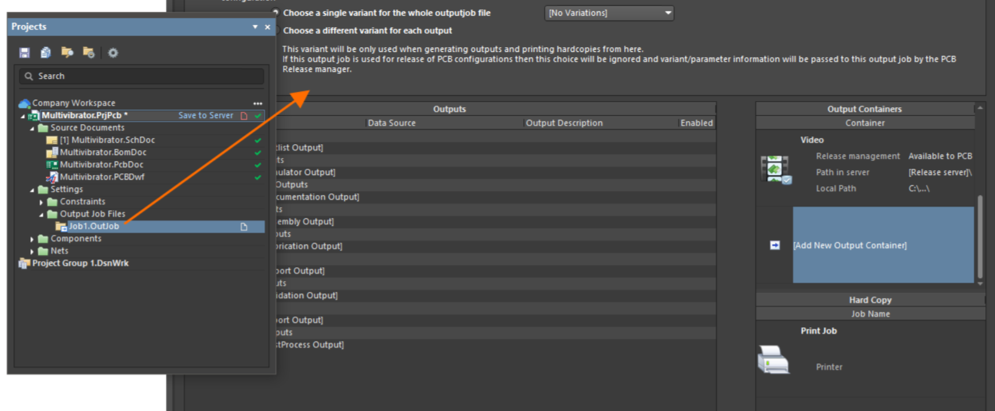Collapse the Source Documents folder

click(x=32, y=128)
